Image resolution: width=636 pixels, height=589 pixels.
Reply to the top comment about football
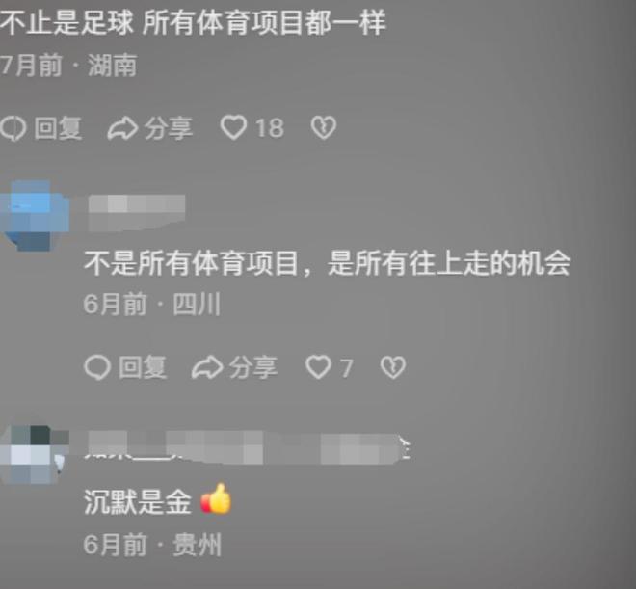coord(41,128)
